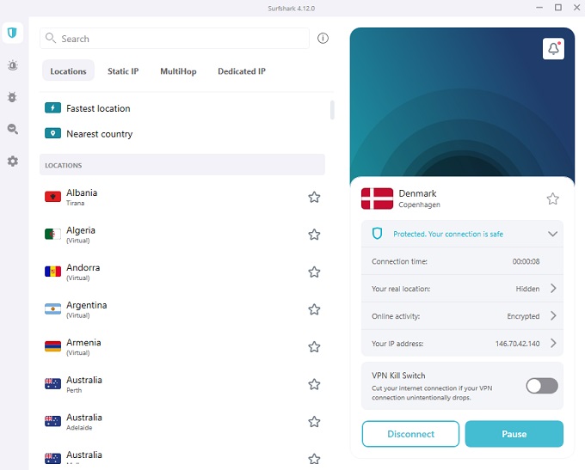The height and width of the screenshot is (470, 585).
Task: Click the IP address 146.70.42.140
Action: pos(517,344)
